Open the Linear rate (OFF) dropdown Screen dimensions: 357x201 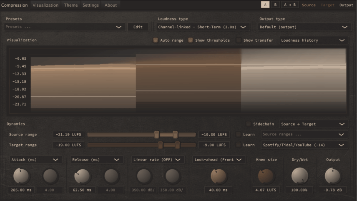click(x=157, y=160)
